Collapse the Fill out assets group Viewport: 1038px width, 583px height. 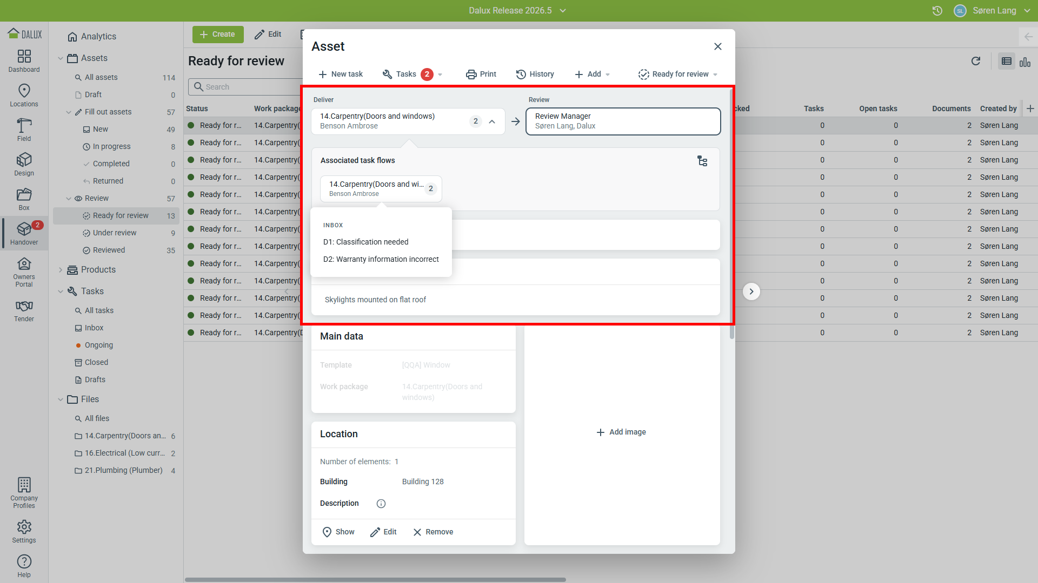pos(69,112)
